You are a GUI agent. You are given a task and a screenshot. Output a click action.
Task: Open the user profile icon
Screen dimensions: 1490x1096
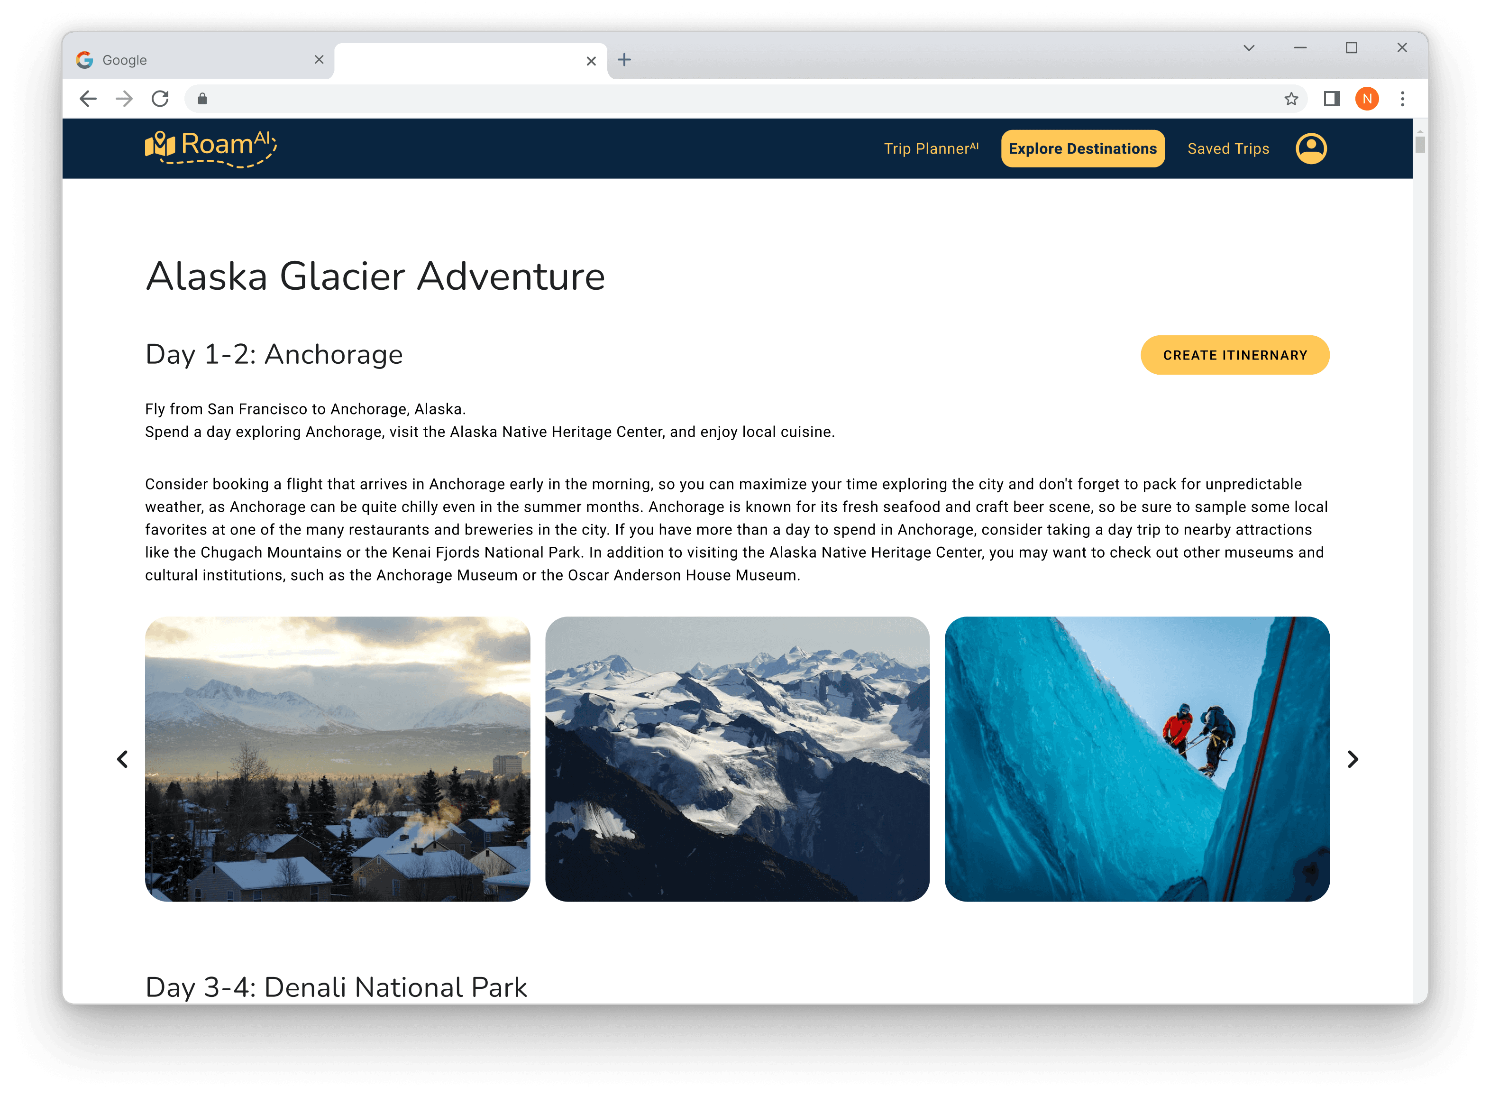click(x=1311, y=148)
